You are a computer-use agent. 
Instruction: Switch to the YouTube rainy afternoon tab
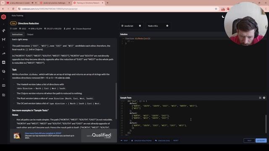click(x=20, y=3)
